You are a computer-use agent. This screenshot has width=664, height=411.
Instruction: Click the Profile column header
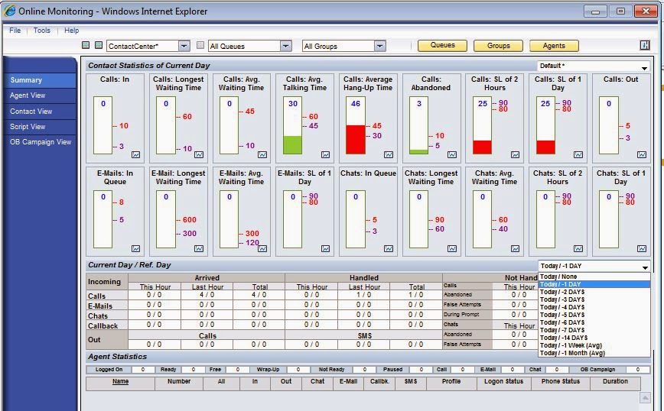451,381
